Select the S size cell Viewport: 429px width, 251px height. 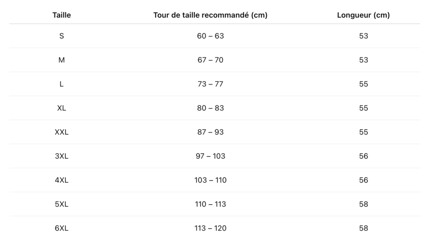(62, 36)
